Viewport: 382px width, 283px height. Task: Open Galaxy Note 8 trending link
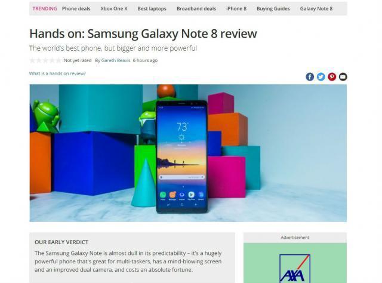pyautogui.click(x=316, y=8)
